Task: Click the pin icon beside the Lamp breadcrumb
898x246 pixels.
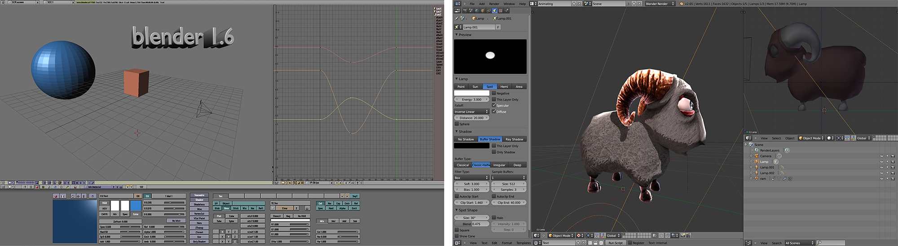Action: tap(456, 18)
